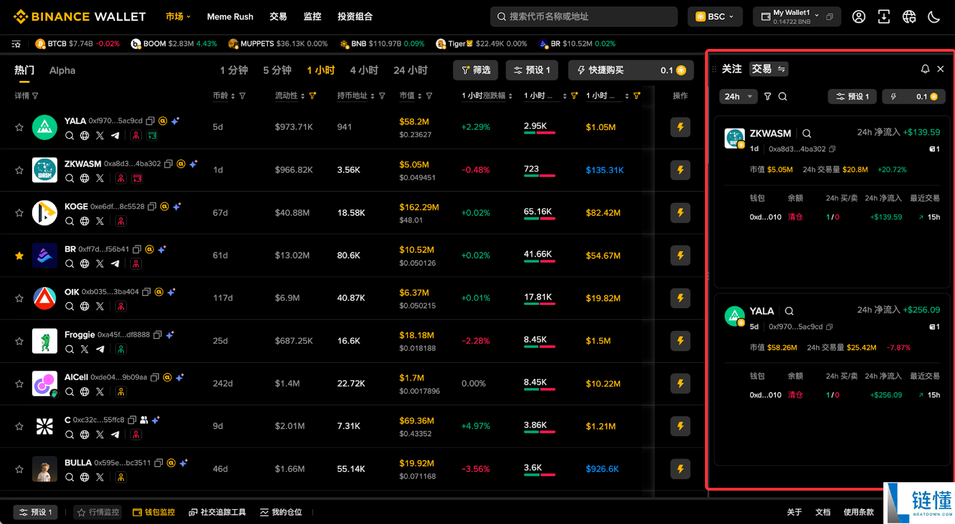This screenshot has height=524, width=955.
Task: Open ticker settings icon left of BTCB
Action: pos(16,44)
